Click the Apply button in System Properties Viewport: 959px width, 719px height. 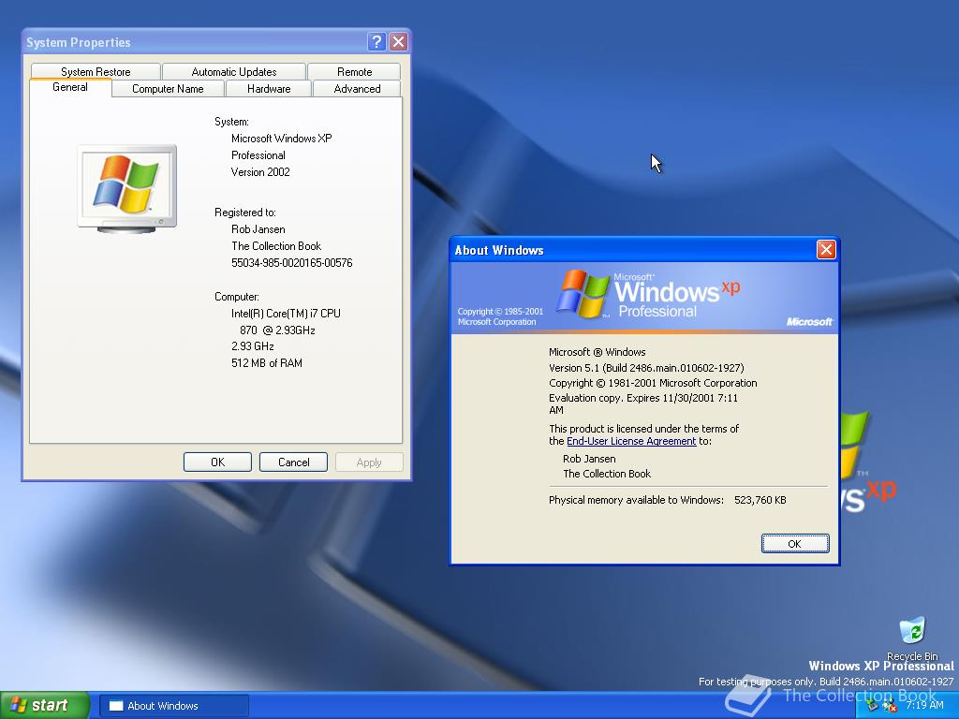369,462
